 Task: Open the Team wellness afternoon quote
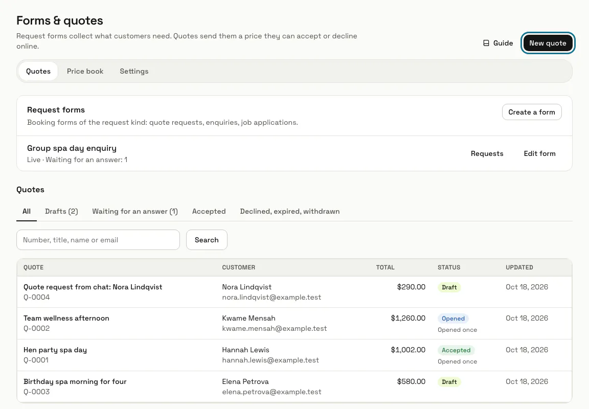[66, 318]
